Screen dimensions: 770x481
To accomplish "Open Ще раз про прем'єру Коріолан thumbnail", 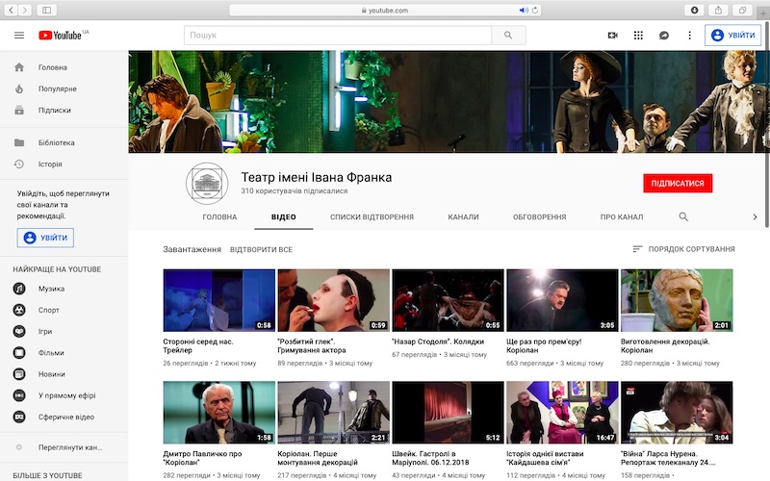I will pos(562,300).
